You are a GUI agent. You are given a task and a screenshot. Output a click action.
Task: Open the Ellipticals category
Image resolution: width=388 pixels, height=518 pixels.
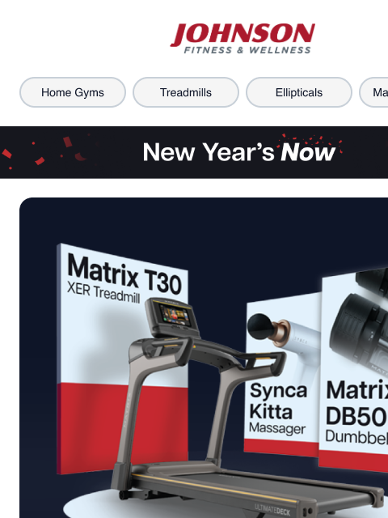[299, 92]
